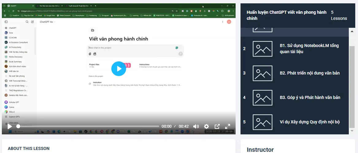Click the '00:42' total duration text
The height and width of the screenshot is (153, 358).
[x=183, y=126]
